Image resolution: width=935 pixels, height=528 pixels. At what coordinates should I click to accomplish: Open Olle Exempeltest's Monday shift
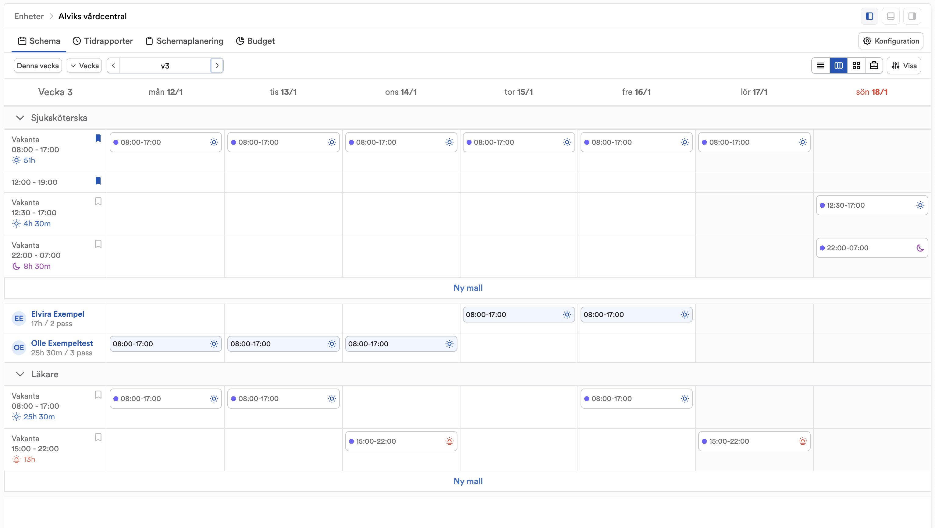(x=166, y=344)
